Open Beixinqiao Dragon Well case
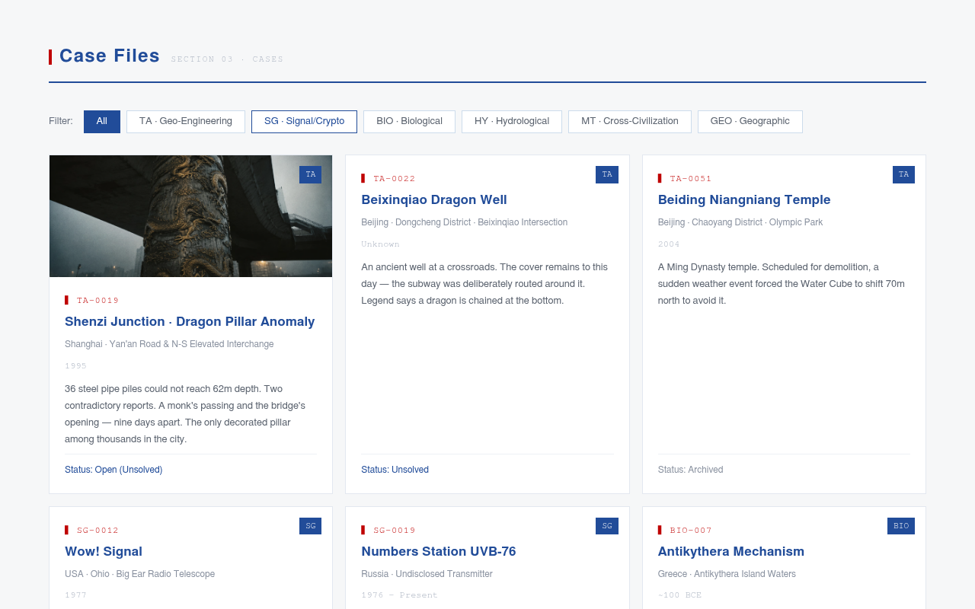Image resolution: width=975 pixels, height=609 pixels. point(434,200)
